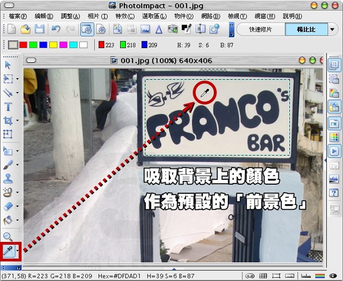
Task: Select the Standard Selection tool
Action: coord(8,79)
